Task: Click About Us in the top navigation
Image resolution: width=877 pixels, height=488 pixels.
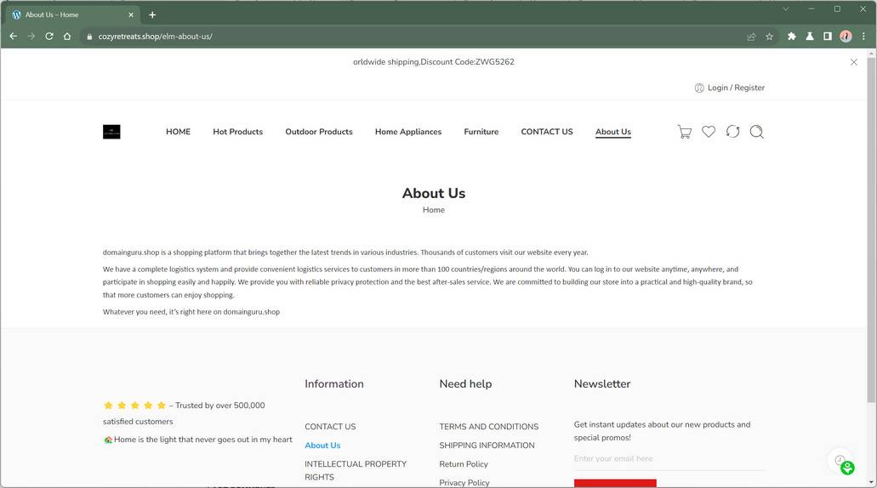Action: pyautogui.click(x=613, y=132)
